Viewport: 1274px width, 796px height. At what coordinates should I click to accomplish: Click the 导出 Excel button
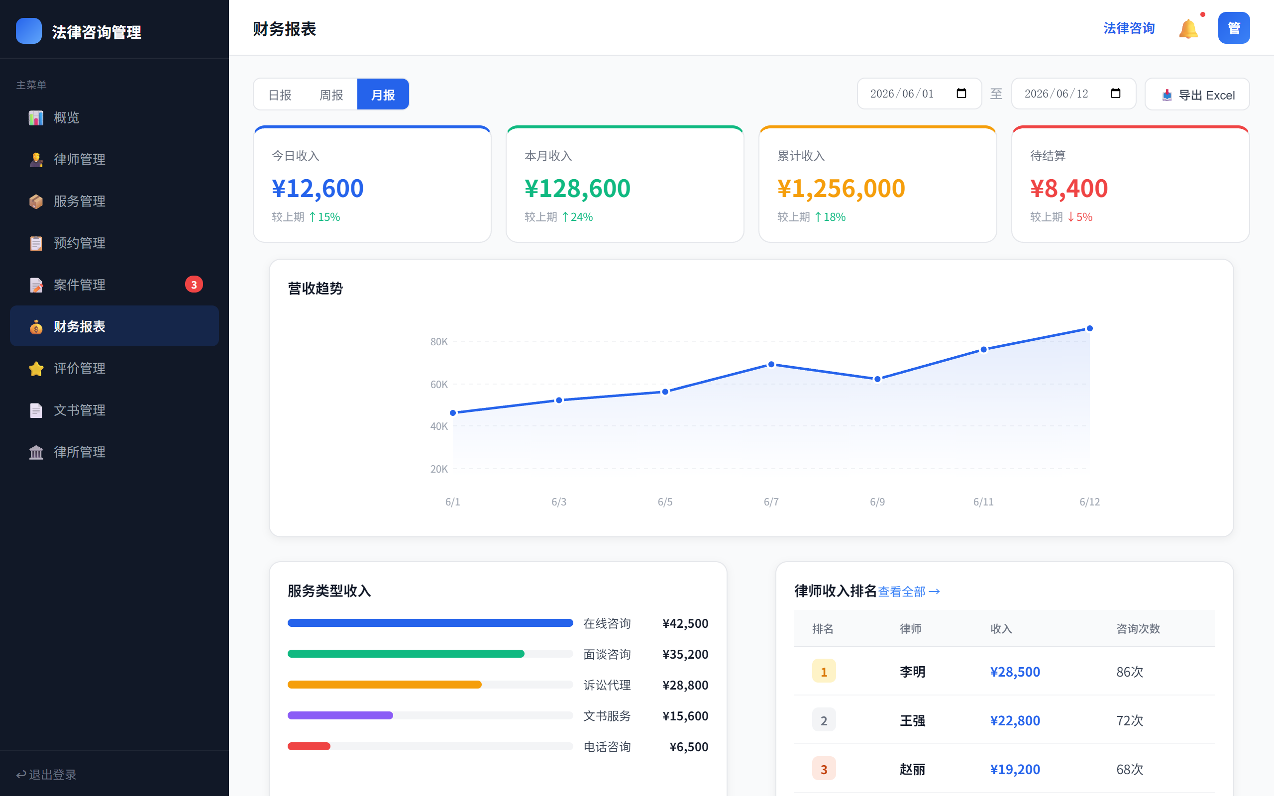(1196, 95)
